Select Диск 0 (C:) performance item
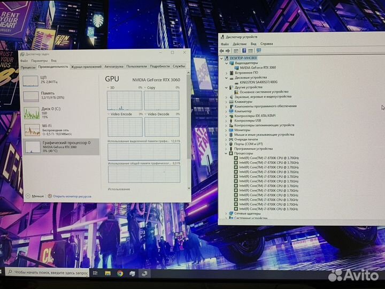Image resolution: width=385 pixels, height=289 pixels. pyautogui.click(x=60, y=113)
